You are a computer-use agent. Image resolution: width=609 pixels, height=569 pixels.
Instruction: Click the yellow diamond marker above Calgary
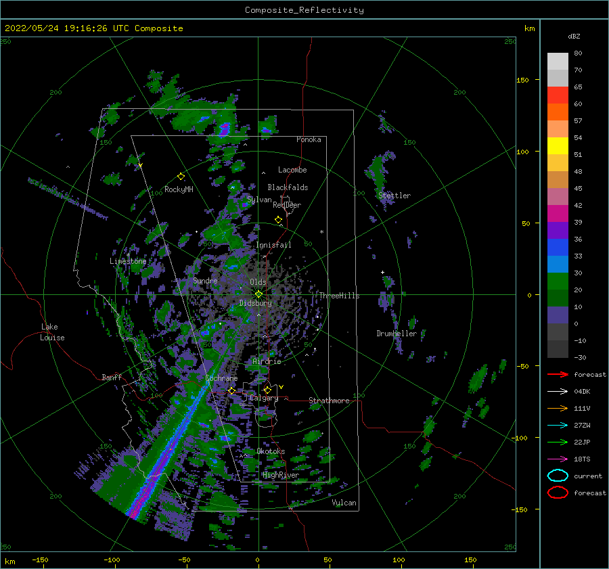pyautogui.click(x=267, y=390)
